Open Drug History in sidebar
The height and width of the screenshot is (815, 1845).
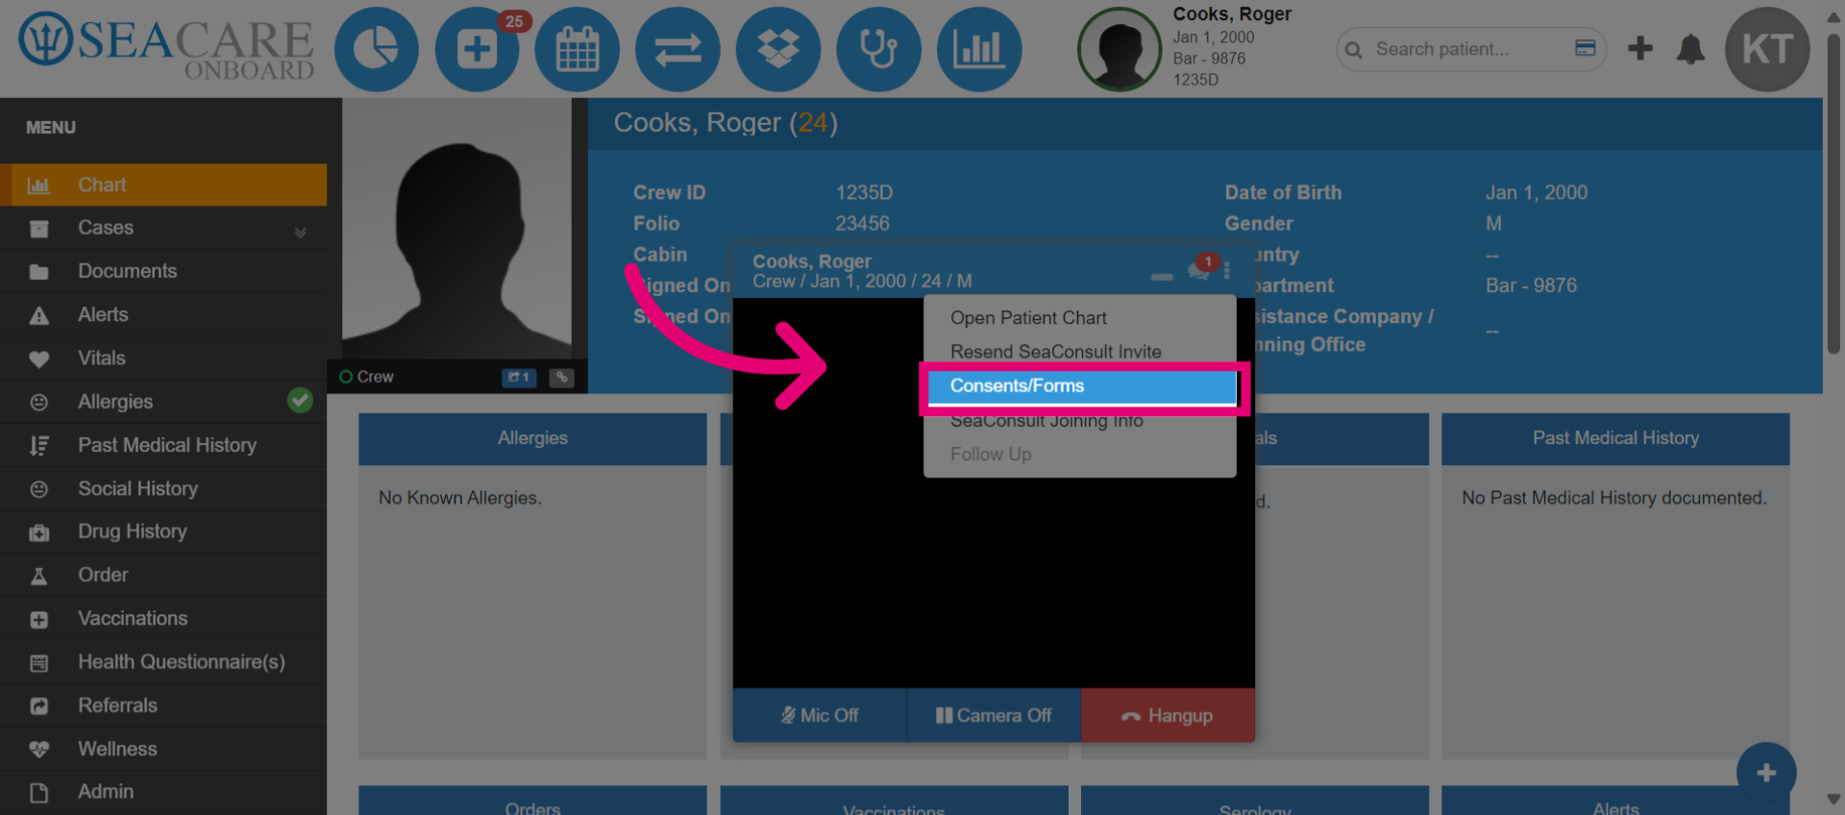click(163, 531)
